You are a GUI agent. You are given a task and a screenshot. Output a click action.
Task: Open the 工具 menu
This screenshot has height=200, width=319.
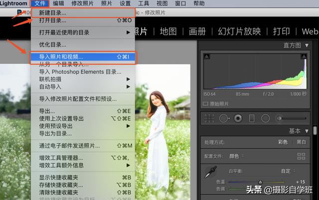click(144, 3)
